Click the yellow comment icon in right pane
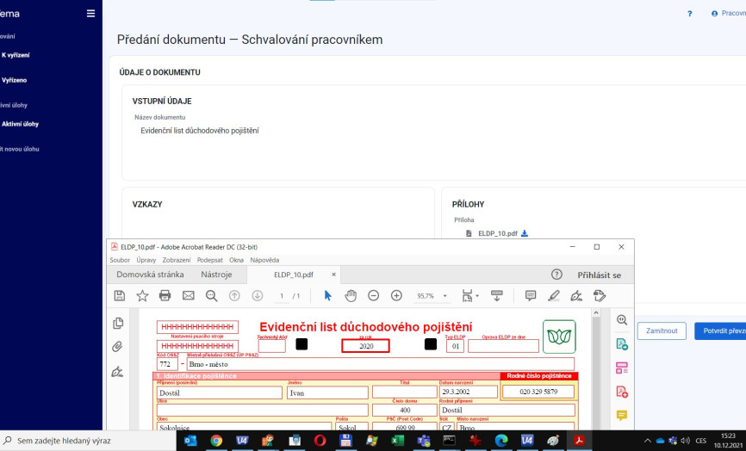 [622, 416]
